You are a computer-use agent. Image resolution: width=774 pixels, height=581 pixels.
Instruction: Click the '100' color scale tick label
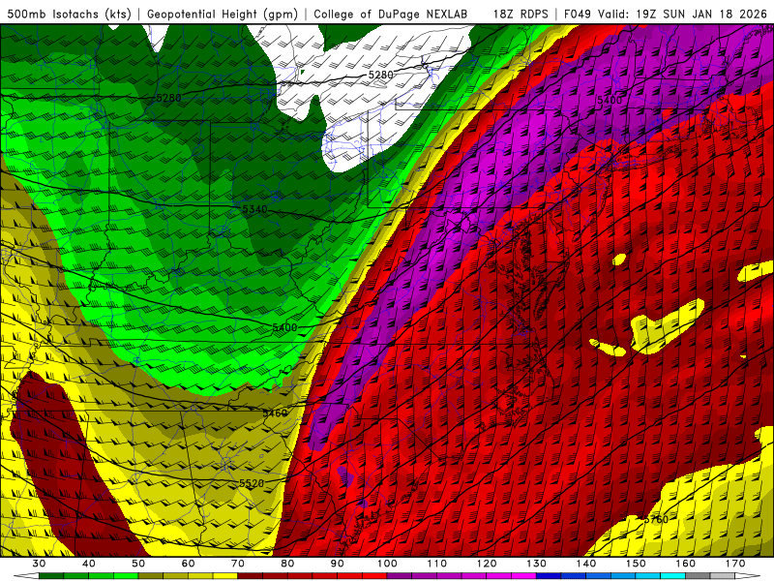(388, 564)
